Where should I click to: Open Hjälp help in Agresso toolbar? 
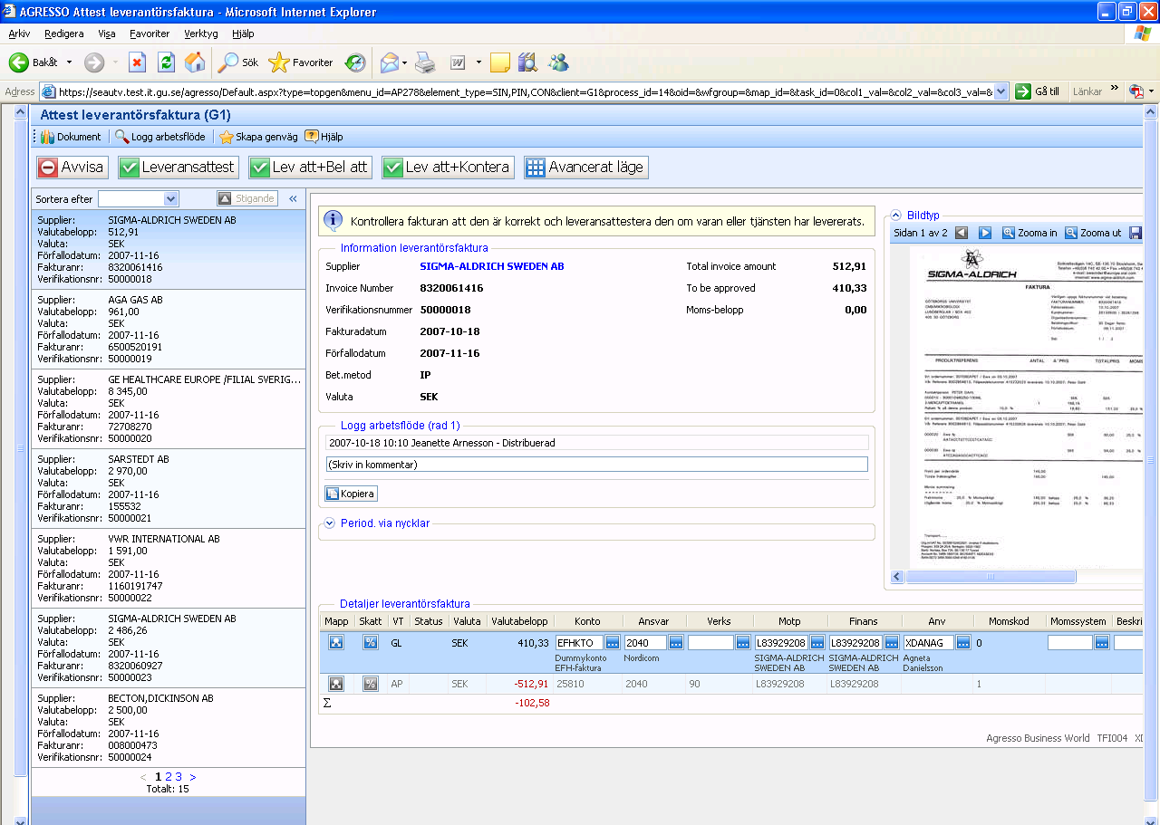[324, 137]
